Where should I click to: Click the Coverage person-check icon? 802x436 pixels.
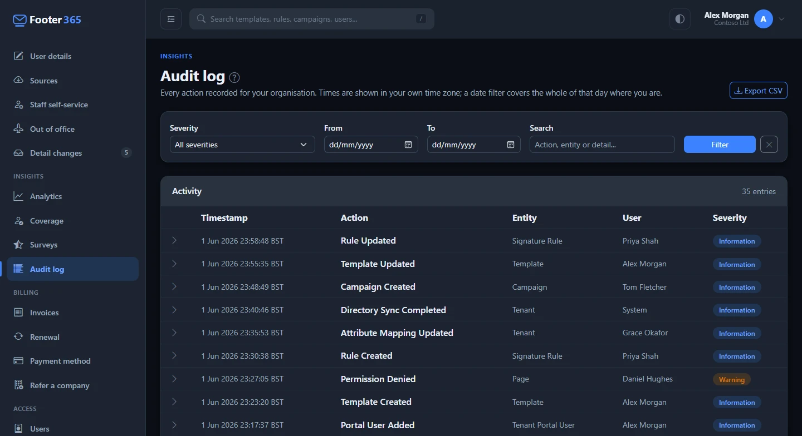18,221
